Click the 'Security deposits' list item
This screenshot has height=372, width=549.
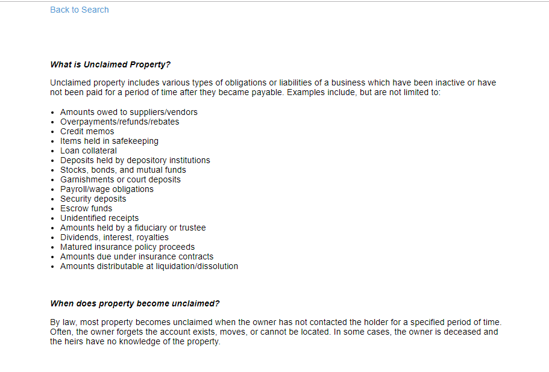point(93,199)
